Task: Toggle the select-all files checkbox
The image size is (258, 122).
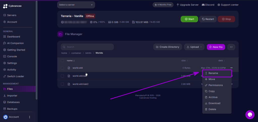Action: (x=62, y=61)
